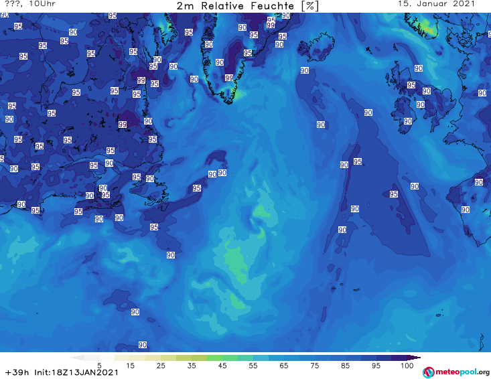
Task: Click the '85' value on the colour scale
Action: point(345,365)
